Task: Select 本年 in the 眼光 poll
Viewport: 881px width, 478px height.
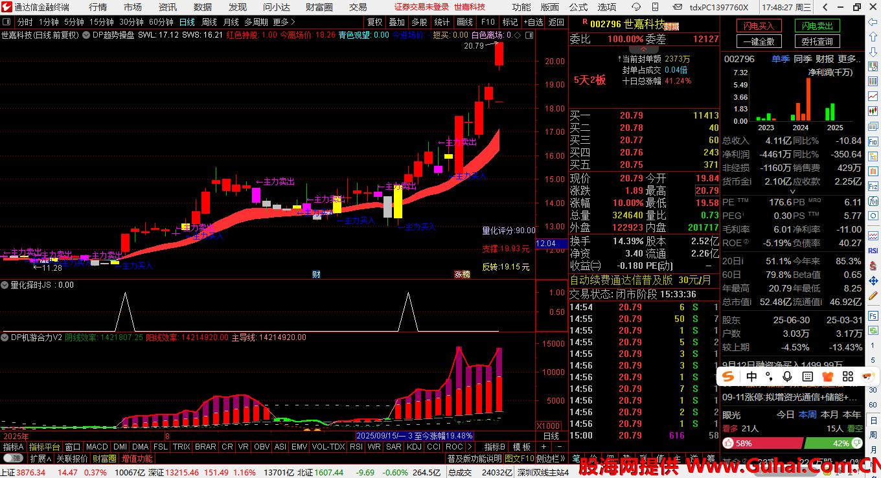Action: (x=852, y=415)
